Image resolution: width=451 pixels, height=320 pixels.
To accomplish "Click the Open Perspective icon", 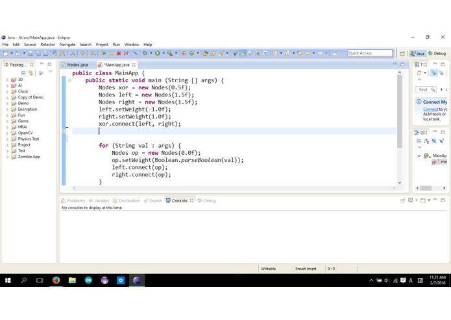I will tap(402, 53).
